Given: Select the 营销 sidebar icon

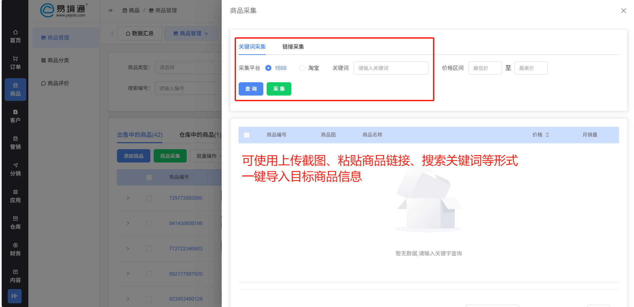Looking at the screenshot, I should pyautogui.click(x=15, y=143).
